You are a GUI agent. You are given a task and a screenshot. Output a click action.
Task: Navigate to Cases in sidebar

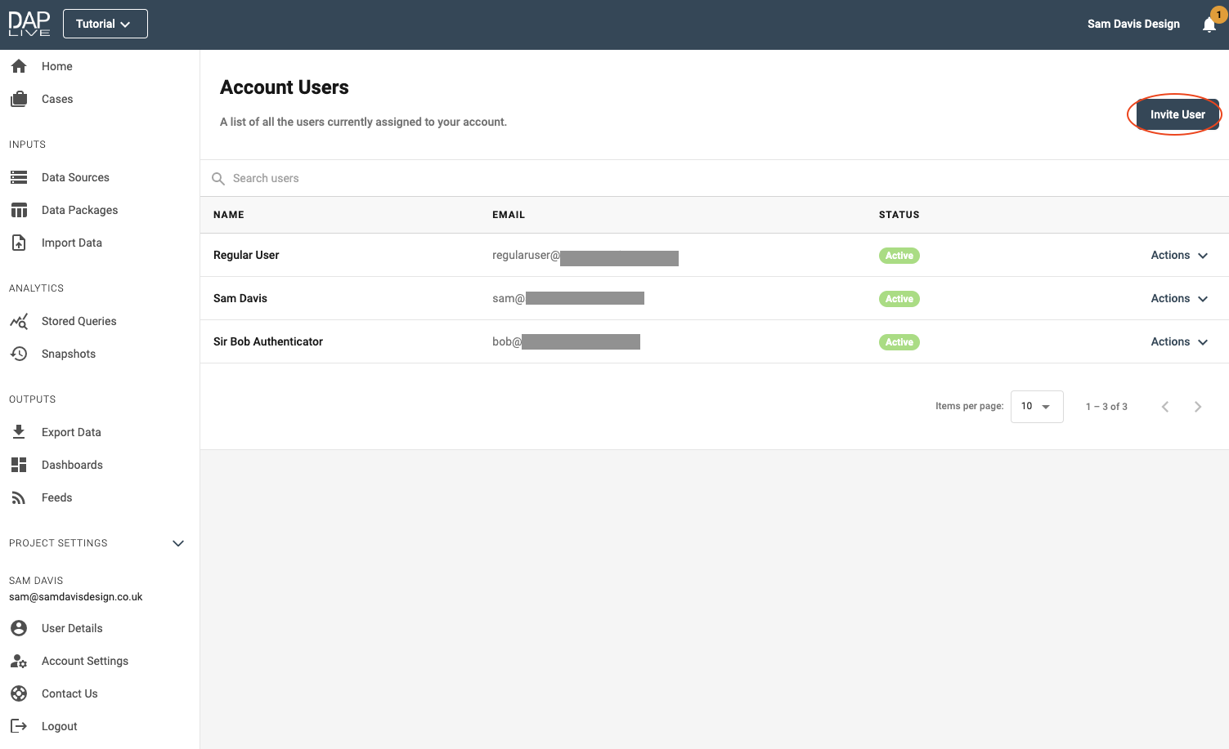tap(56, 99)
